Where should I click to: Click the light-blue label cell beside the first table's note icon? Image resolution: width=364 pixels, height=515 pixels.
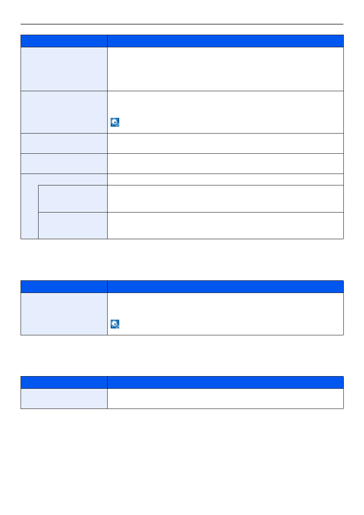tap(64, 112)
